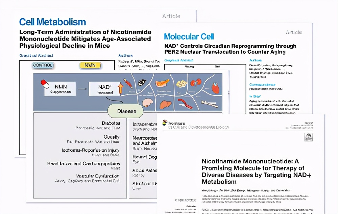Click the red and white pill capsule icon
Image resolution: width=338 pixels, height=214 pixels.
(x=45, y=84)
